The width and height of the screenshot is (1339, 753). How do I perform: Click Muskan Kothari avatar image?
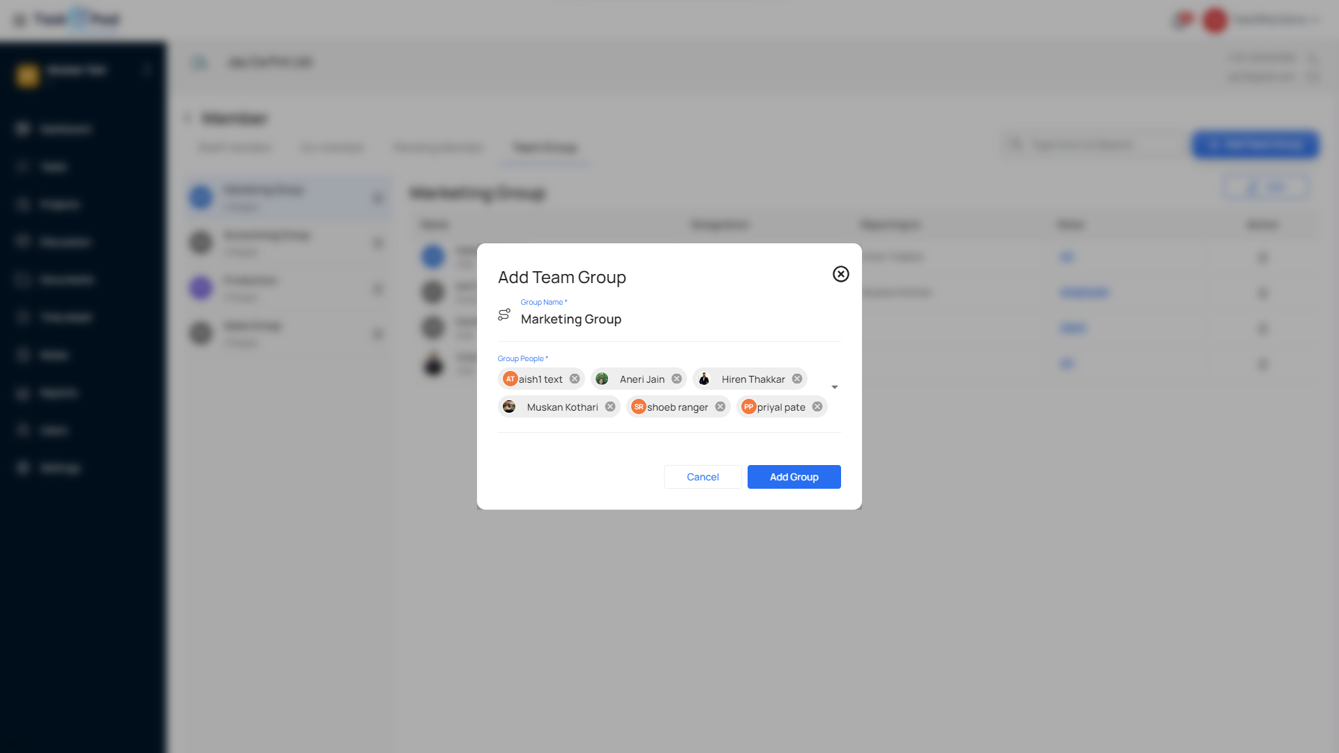(x=509, y=406)
